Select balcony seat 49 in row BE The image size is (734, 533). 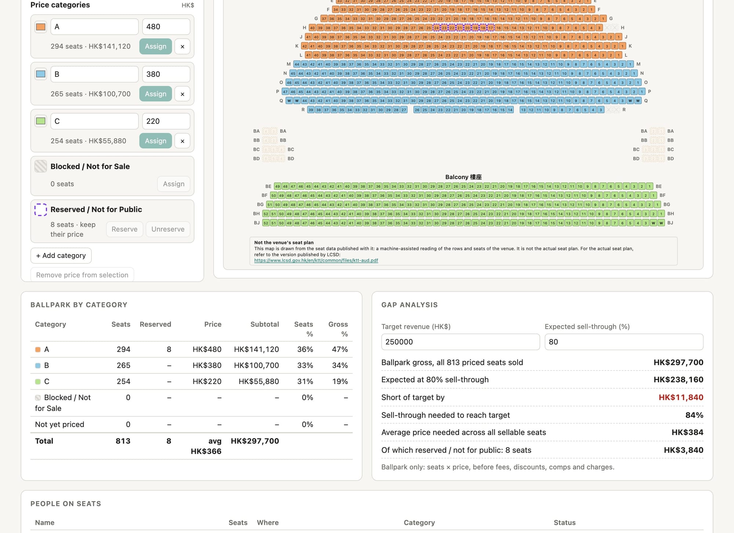277,186
